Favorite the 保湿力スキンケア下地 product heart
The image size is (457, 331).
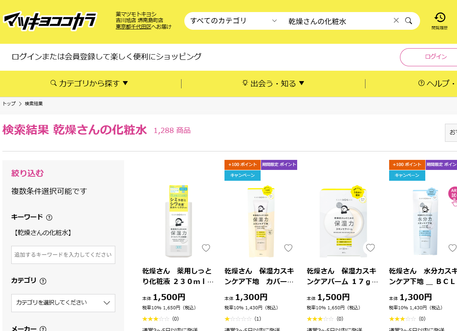coord(288,248)
